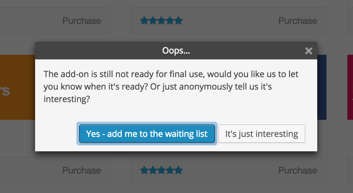Click the dialog message about the add-on
353x193 pixels.
pos(171,87)
